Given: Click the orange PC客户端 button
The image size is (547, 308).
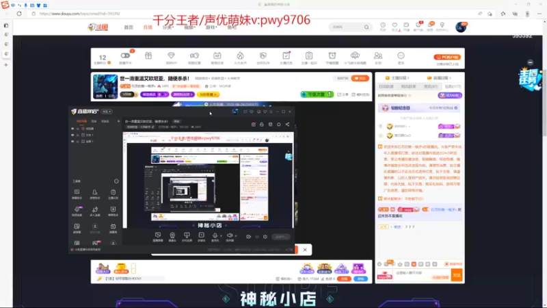Looking at the screenshot, I should pyautogui.click(x=447, y=57).
